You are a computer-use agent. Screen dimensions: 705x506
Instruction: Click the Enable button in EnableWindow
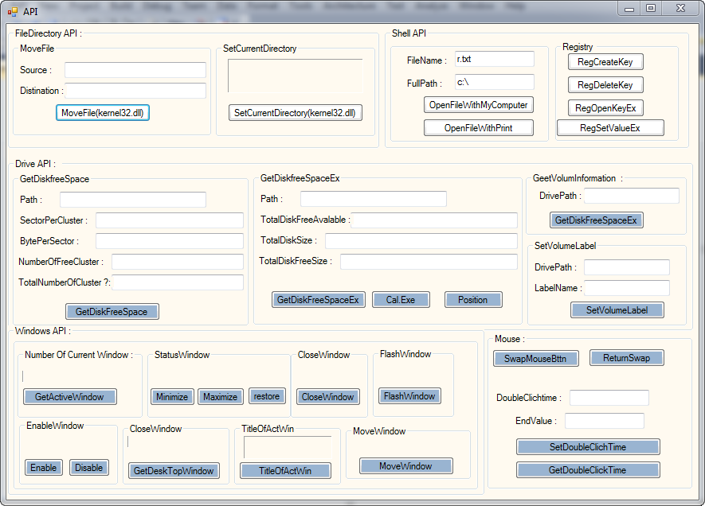[44, 467]
